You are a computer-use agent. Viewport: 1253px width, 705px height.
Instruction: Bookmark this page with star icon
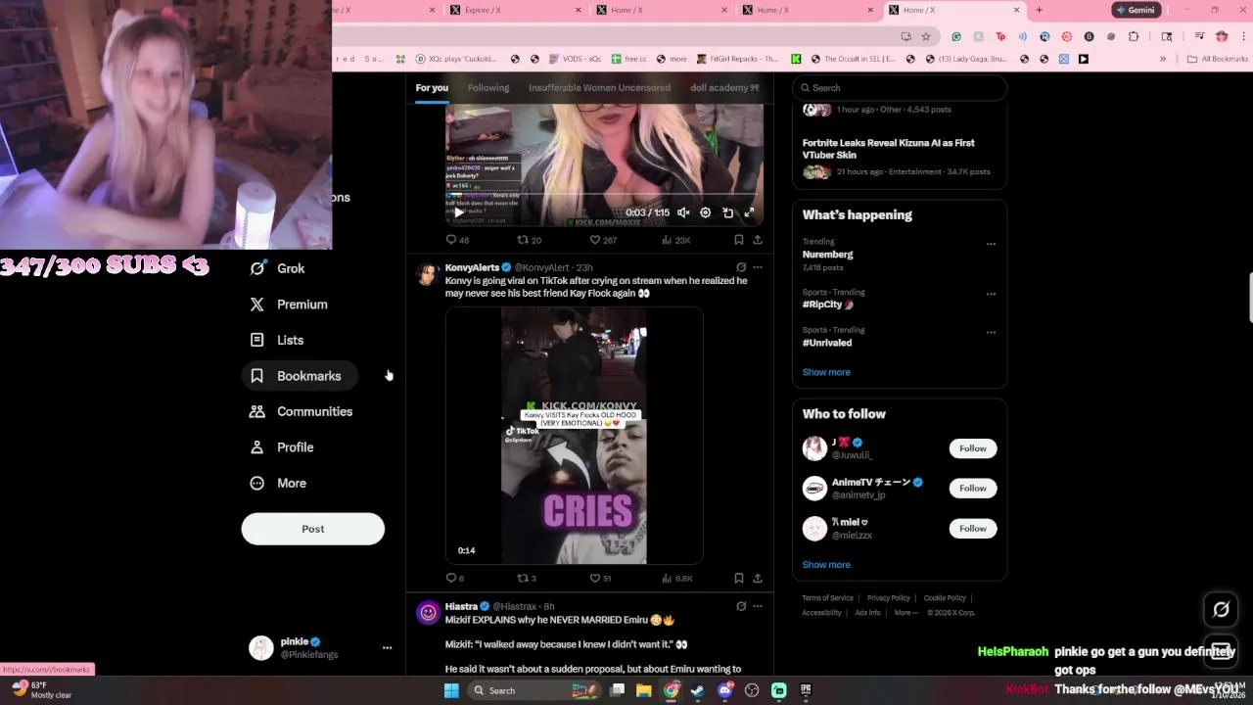[x=925, y=36]
